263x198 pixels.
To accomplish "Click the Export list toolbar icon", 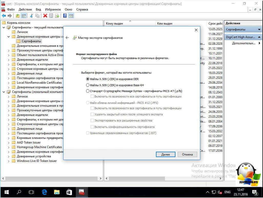I will pyautogui.click(x=57, y=16).
